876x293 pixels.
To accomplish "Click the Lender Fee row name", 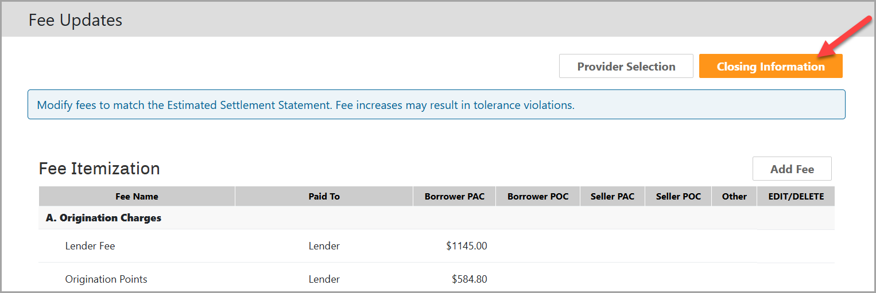I will (x=90, y=246).
